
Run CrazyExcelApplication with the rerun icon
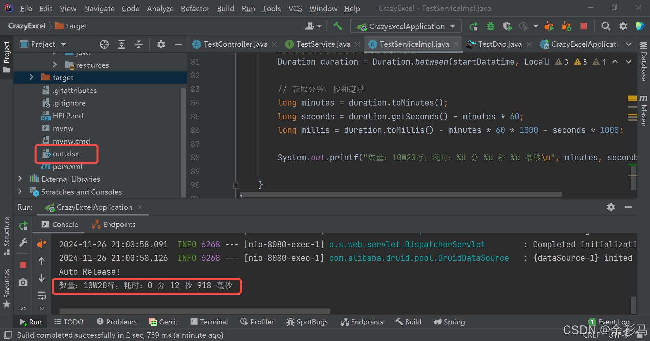pos(474,26)
